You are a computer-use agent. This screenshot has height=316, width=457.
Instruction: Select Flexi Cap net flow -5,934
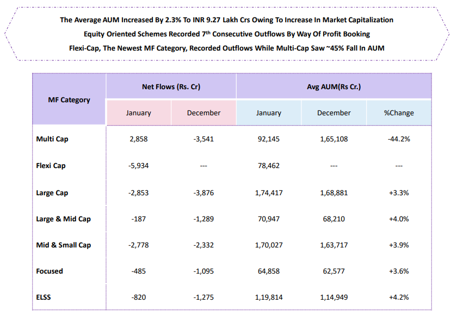point(138,166)
